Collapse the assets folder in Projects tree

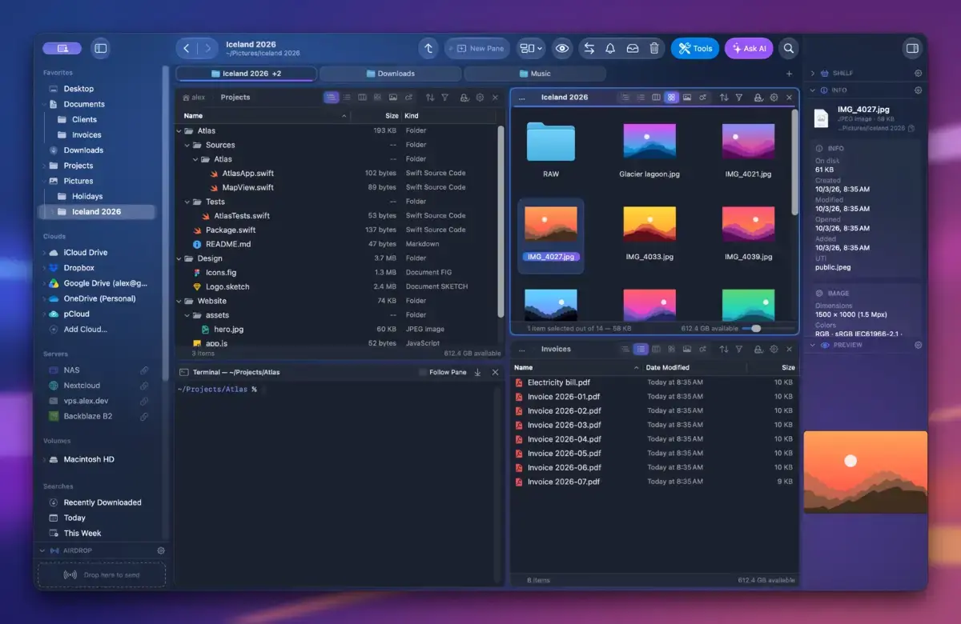click(x=187, y=315)
